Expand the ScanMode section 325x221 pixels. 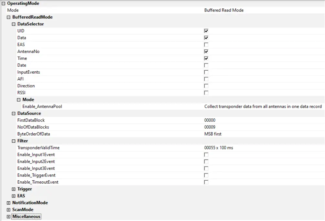coord(9,210)
